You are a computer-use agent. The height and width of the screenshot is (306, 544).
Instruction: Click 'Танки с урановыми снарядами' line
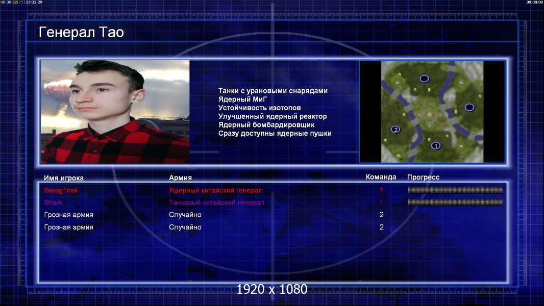273,91
